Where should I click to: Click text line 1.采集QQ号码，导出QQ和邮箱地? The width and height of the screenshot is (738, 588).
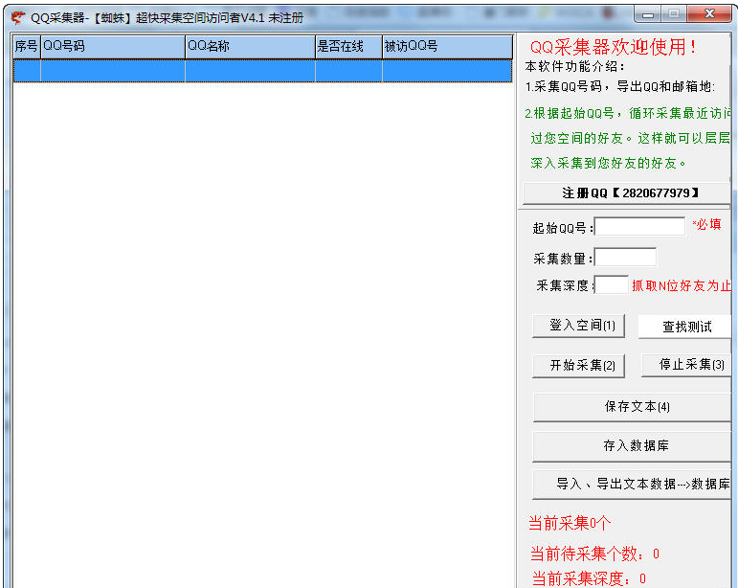[620, 86]
